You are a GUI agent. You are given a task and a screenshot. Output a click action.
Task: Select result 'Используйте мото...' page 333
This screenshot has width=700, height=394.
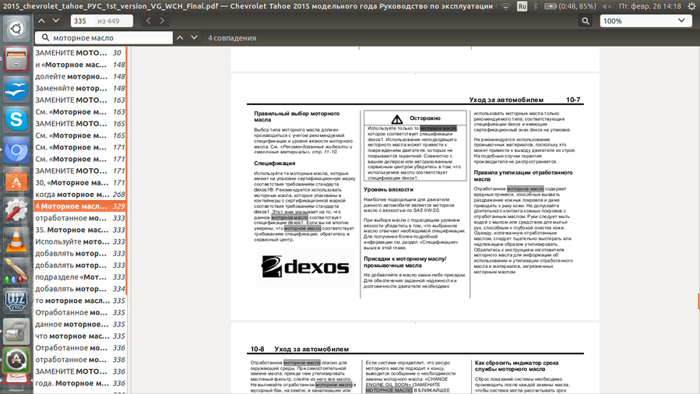click(80, 242)
